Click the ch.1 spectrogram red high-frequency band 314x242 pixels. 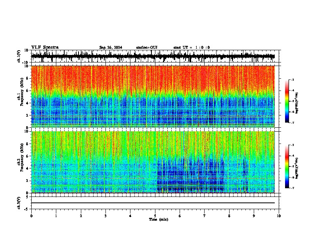click(x=153, y=79)
